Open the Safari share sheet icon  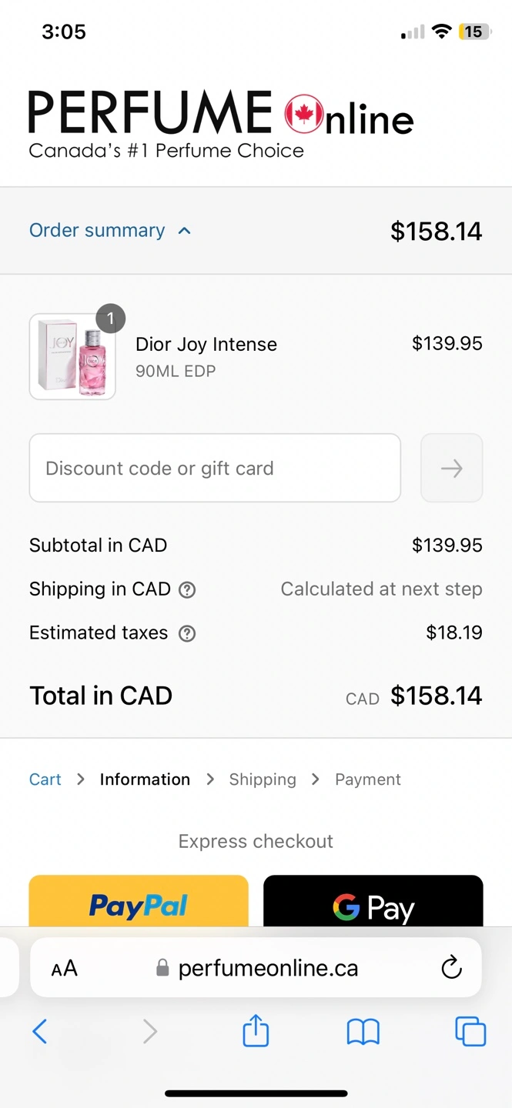click(256, 1030)
